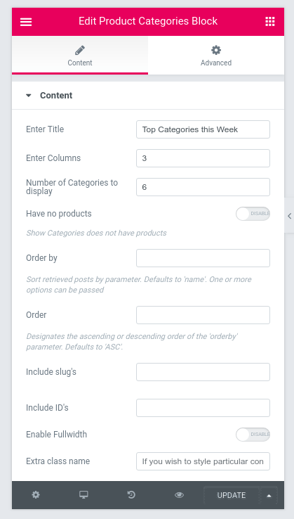The height and width of the screenshot is (519, 294).
Task: Open responsive mode desktop icon
Action: coord(83,495)
